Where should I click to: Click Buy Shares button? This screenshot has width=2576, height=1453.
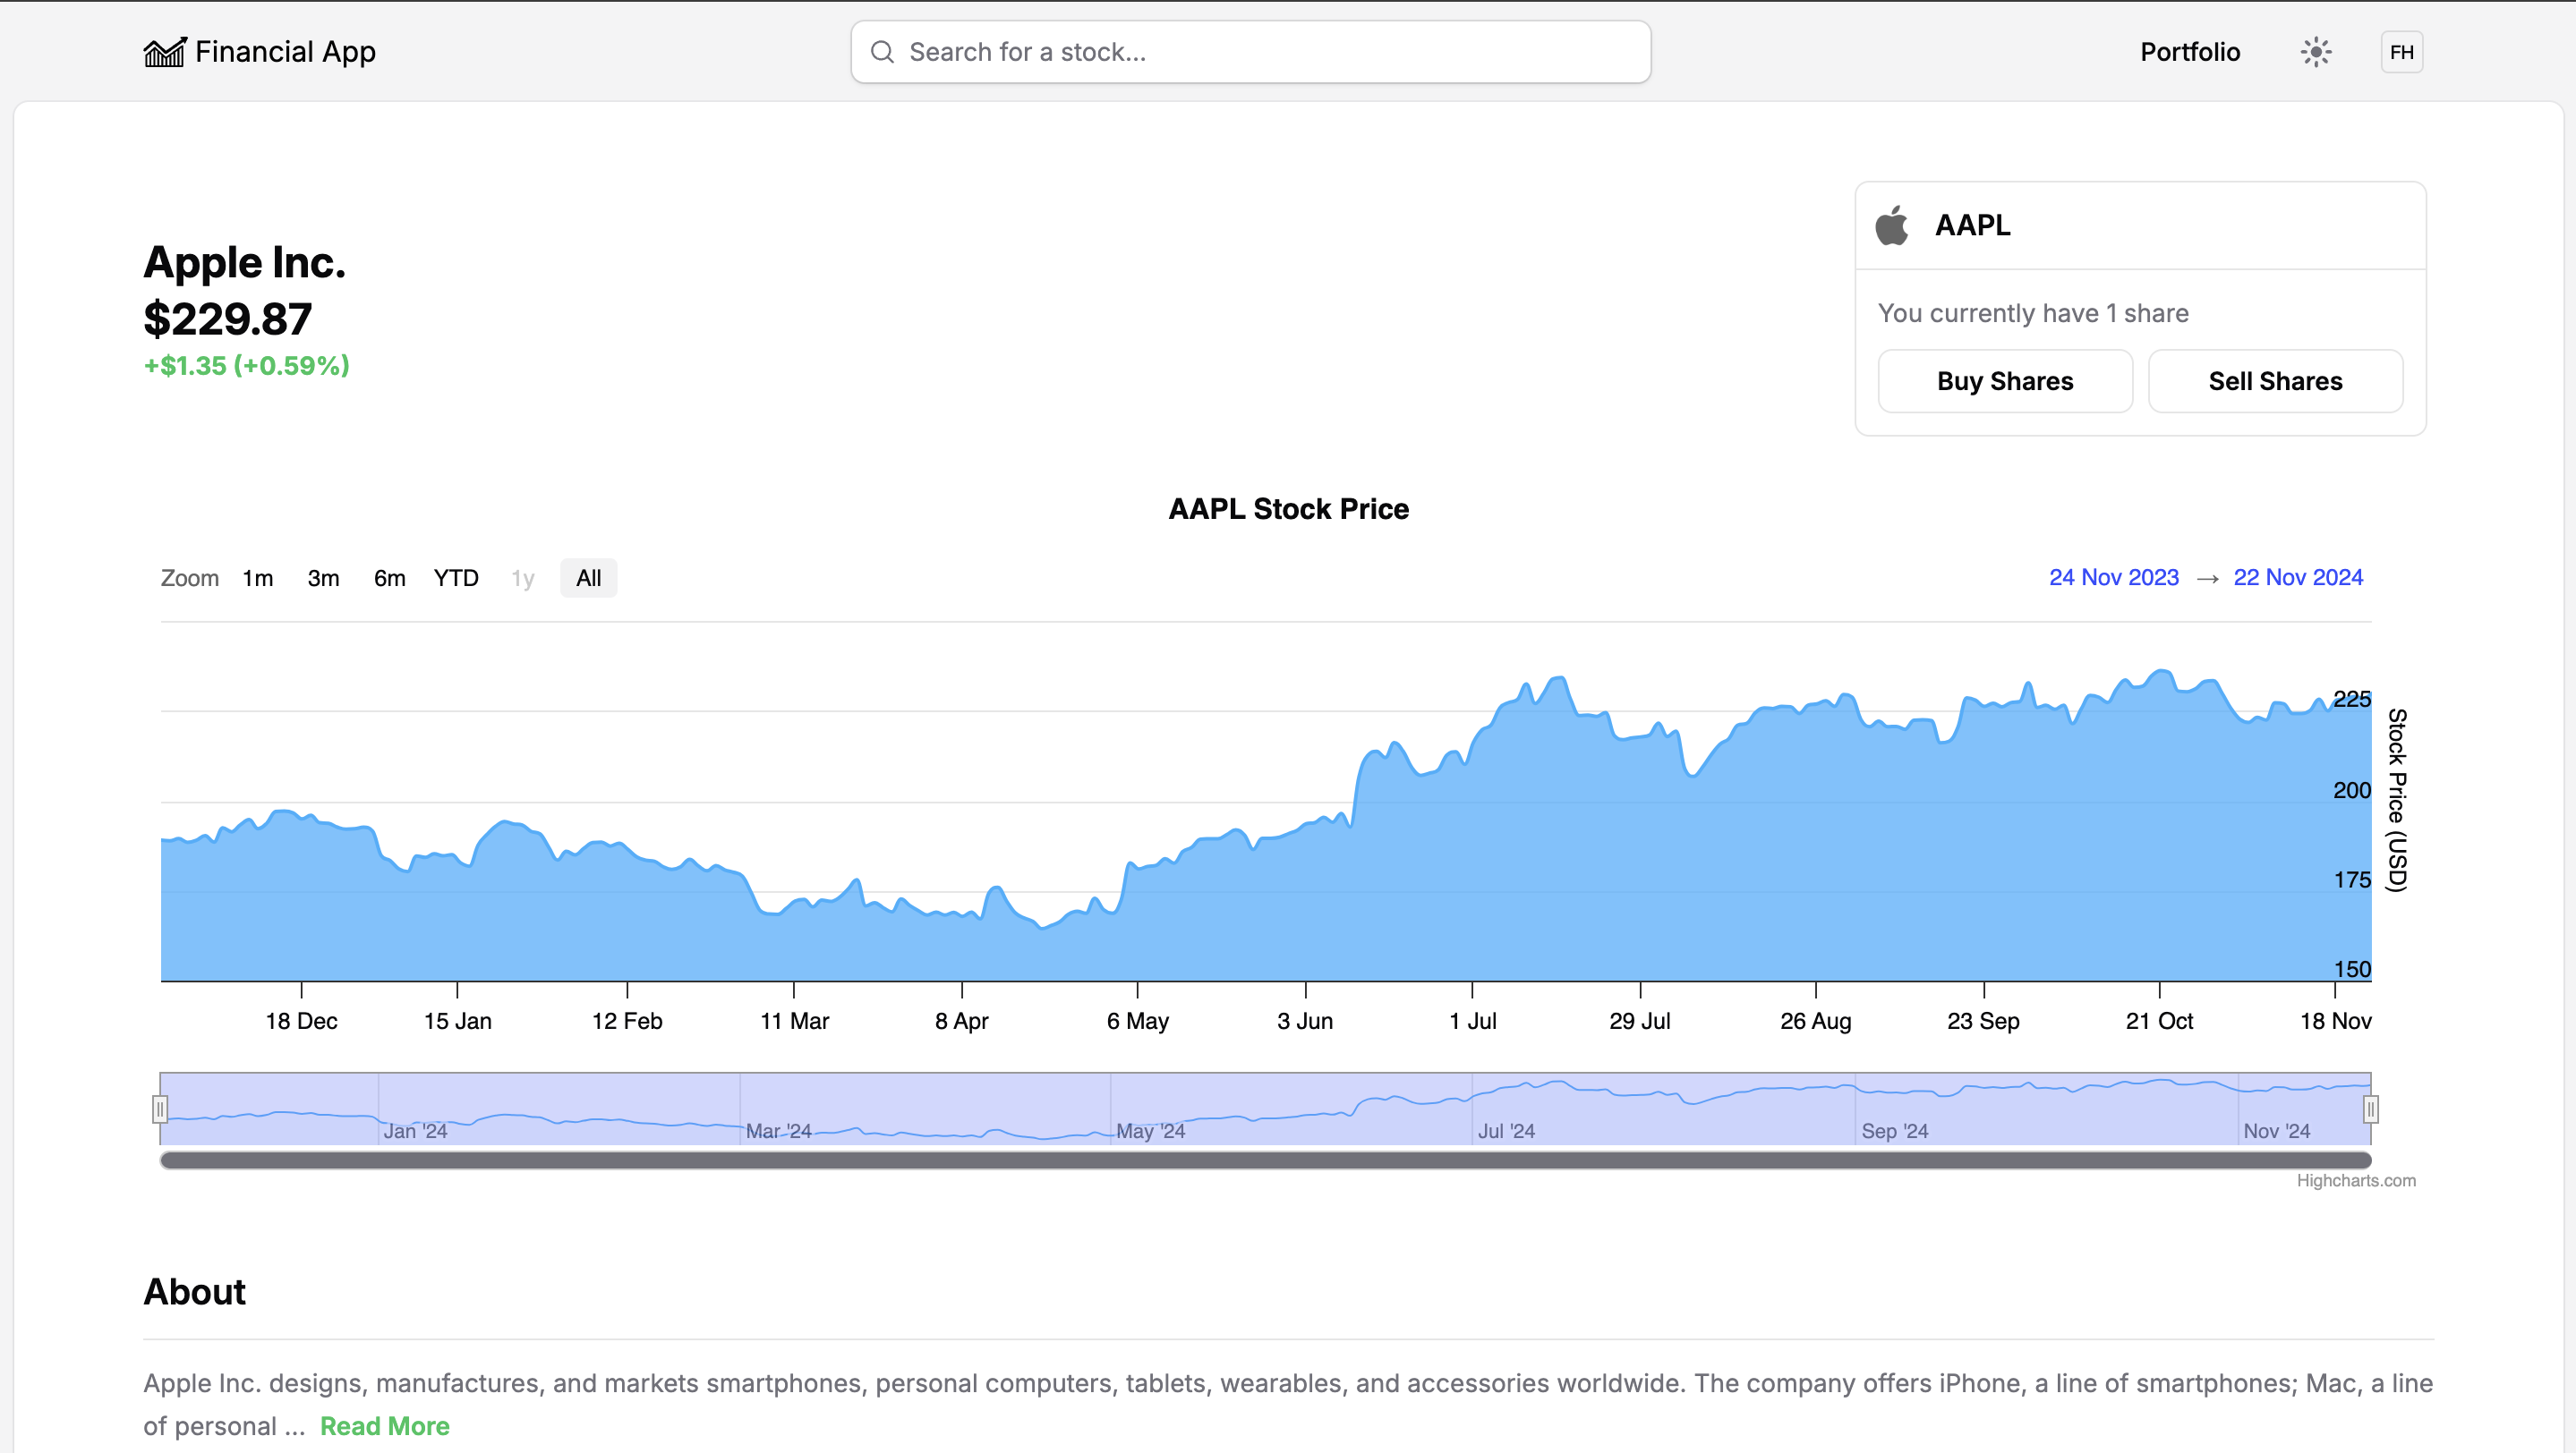(x=2005, y=381)
